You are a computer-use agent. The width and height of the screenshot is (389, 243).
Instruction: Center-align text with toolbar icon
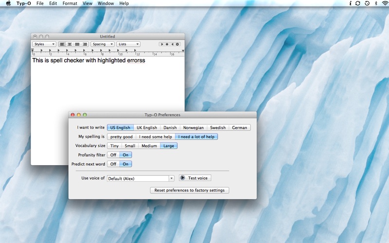[x=70, y=44]
